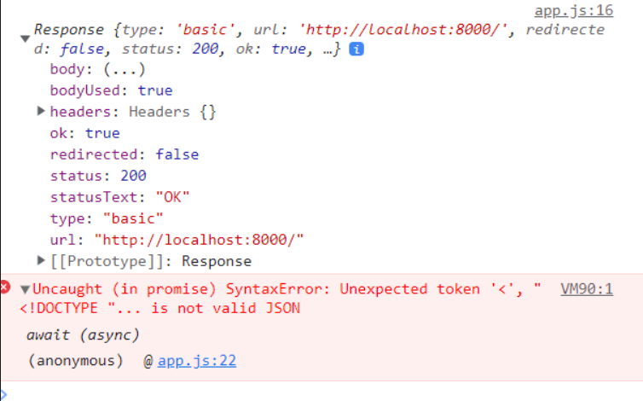Select the ok: true property
Viewport: 643px width, 401px height.
pyautogui.click(x=85, y=133)
